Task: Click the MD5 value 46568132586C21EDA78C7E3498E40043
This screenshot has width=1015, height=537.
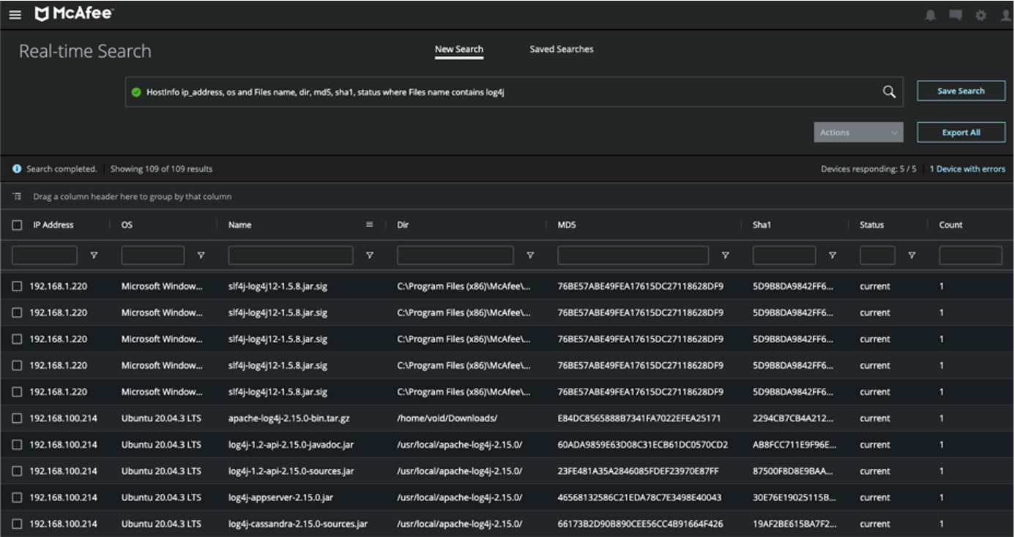Action: point(639,497)
